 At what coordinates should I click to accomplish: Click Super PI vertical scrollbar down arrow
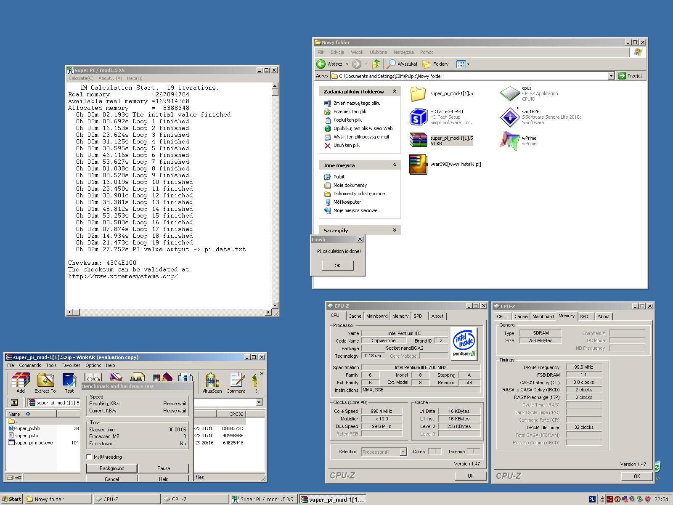(x=275, y=306)
